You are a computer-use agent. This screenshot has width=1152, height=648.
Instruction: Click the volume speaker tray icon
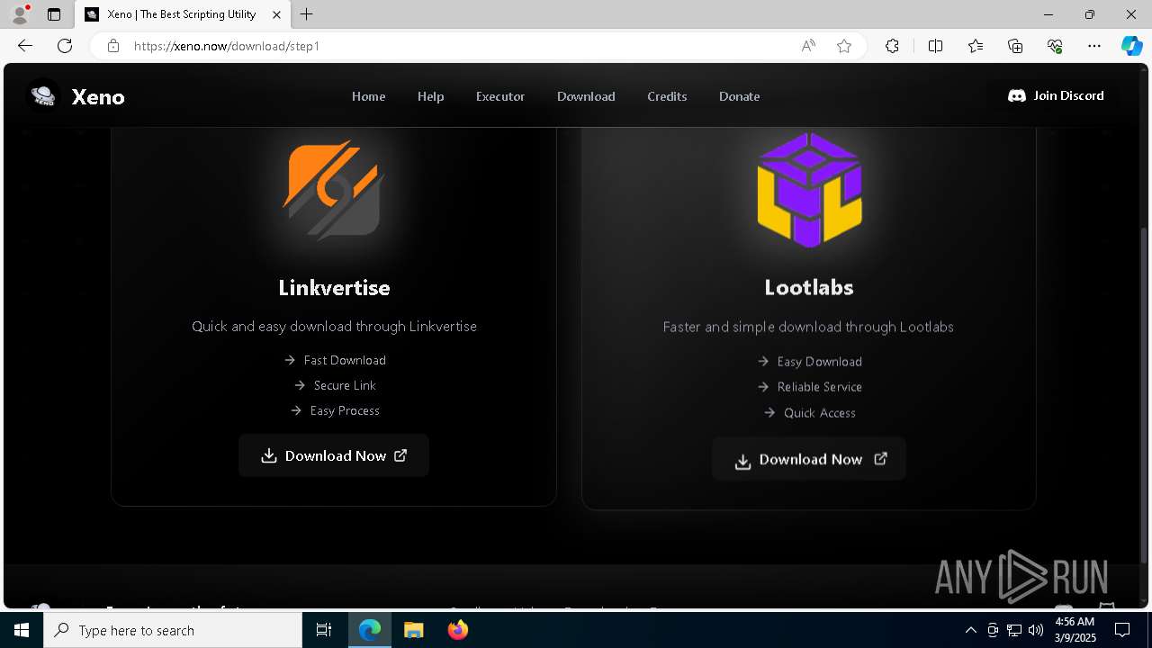point(1036,630)
